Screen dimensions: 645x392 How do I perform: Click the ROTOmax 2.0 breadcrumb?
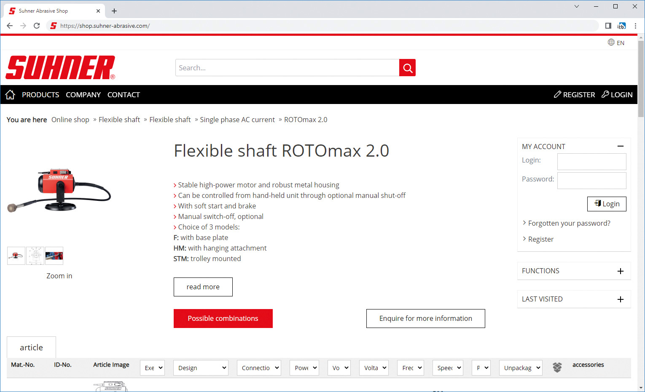tap(306, 120)
